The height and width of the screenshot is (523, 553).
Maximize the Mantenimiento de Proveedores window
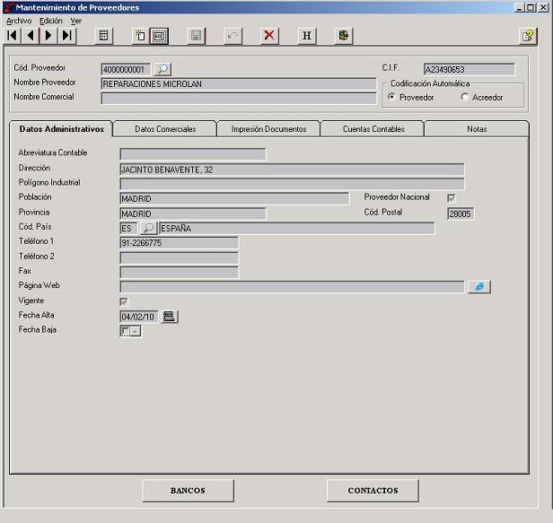click(x=531, y=7)
